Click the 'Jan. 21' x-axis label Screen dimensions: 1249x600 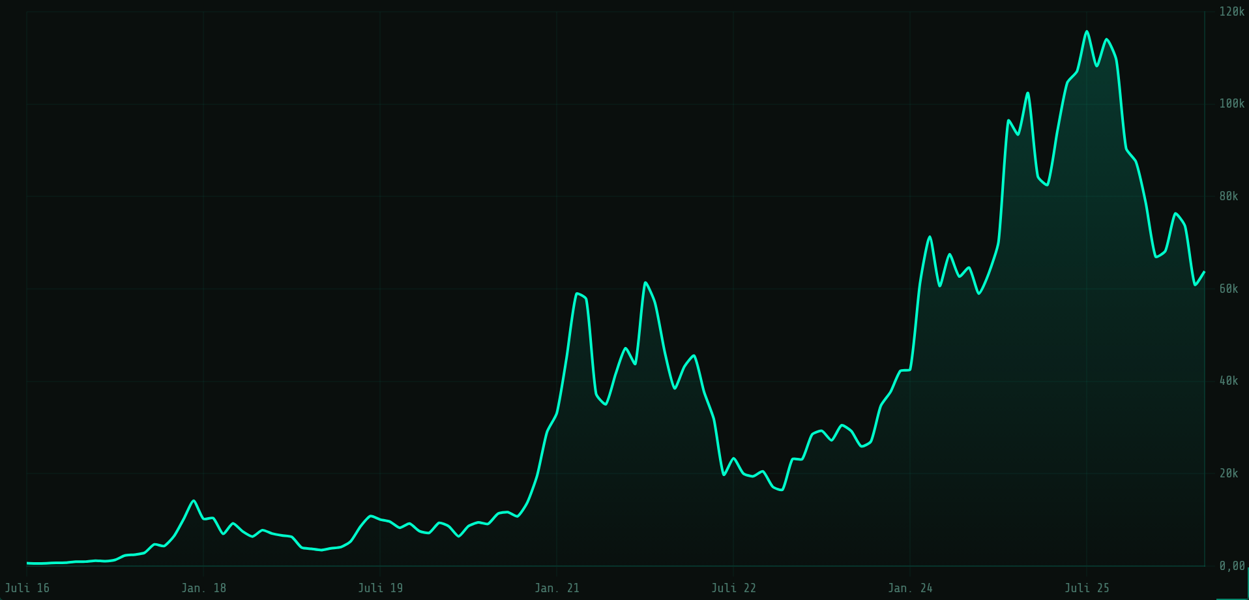click(x=557, y=588)
